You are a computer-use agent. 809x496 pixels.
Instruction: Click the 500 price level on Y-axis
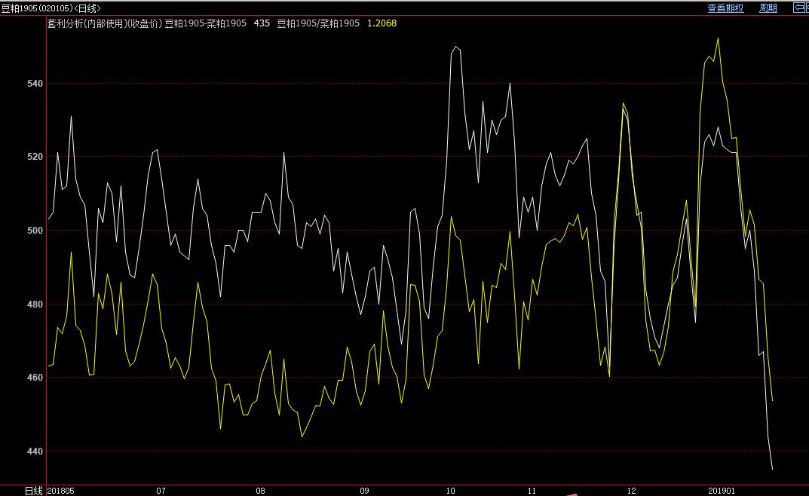33,230
